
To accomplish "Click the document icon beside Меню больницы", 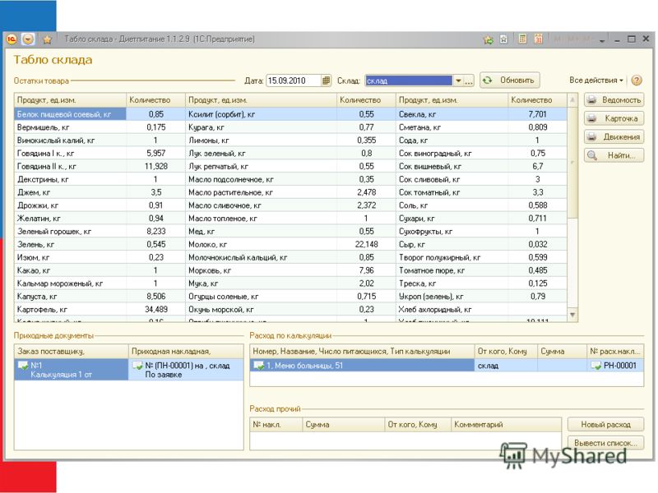I will point(258,366).
